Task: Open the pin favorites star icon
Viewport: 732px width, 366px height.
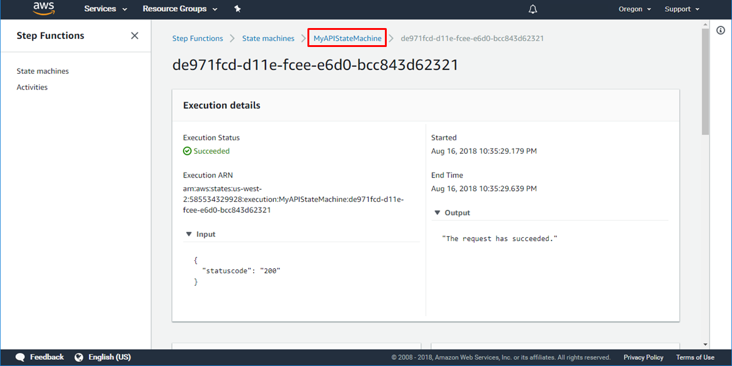Action: 237,9
